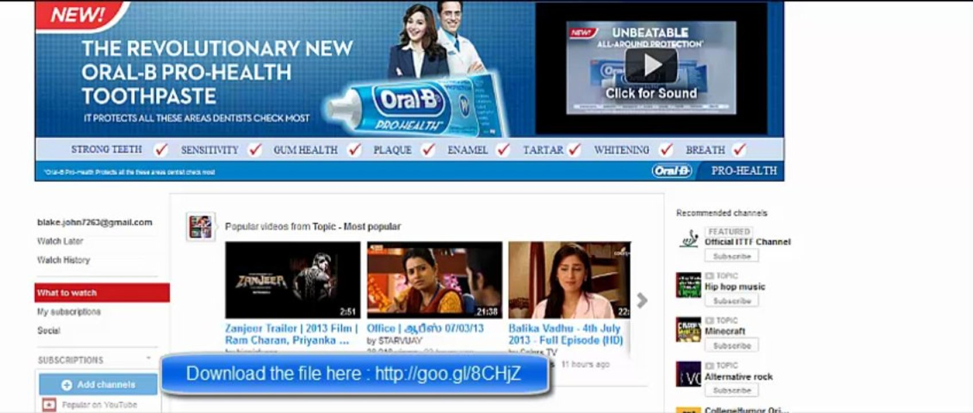Viewport: 973px width, 413px height.
Task: Open the Zanjeer Trailer video thumbnail
Action: [x=293, y=280]
